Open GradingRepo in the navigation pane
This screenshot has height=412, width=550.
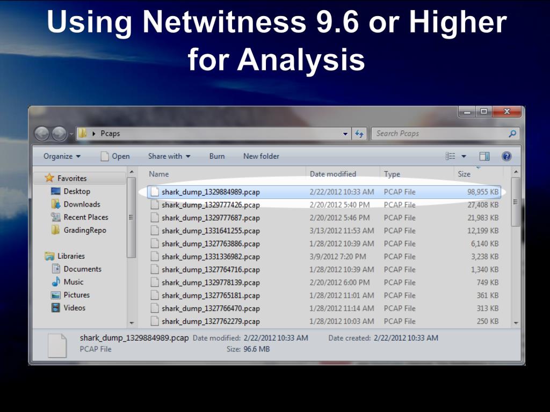coord(85,230)
